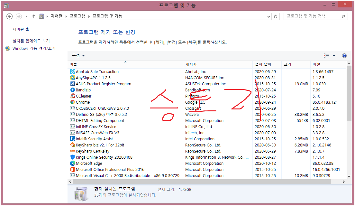Screen dimensions: 355x206
Task: Click the Intel Security Assist icon
Action: [x=72, y=139]
